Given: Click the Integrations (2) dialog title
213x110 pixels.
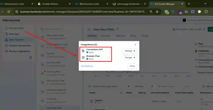Looking at the screenshot, I should click(89, 44).
